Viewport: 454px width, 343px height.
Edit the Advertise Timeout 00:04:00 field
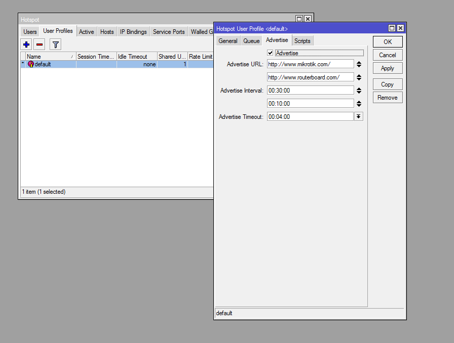click(x=310, y=116)
